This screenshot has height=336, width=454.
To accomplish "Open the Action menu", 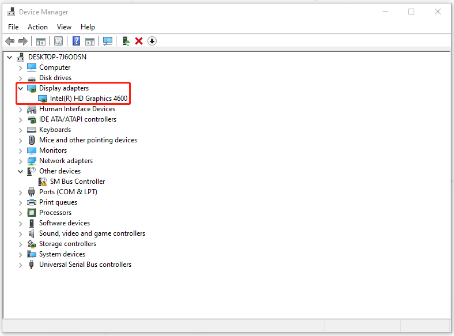I will (x=37, y=27).
